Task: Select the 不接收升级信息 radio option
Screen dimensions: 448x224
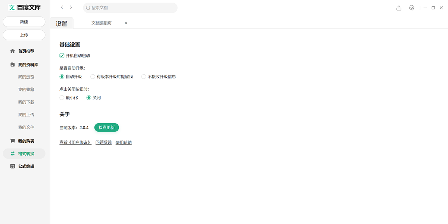Action: coord(144,77)
